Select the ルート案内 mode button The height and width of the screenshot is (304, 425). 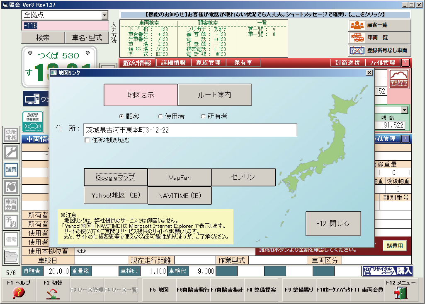[215, 95]
